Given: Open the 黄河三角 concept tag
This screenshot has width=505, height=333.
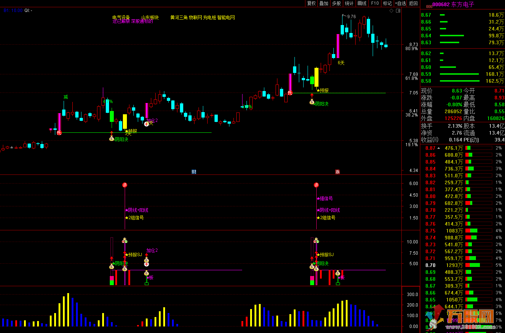Looking at the screenshot, I should 179,17.
